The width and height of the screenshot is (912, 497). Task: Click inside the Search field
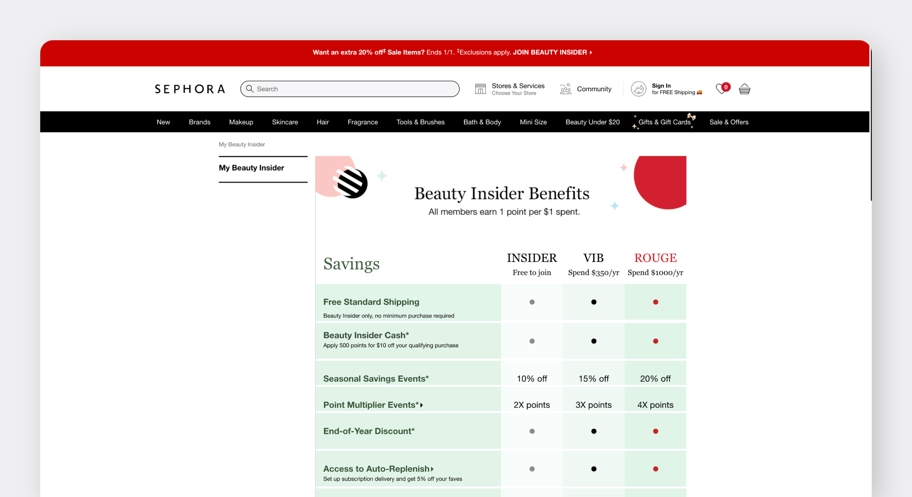click(x=351, y=89)
